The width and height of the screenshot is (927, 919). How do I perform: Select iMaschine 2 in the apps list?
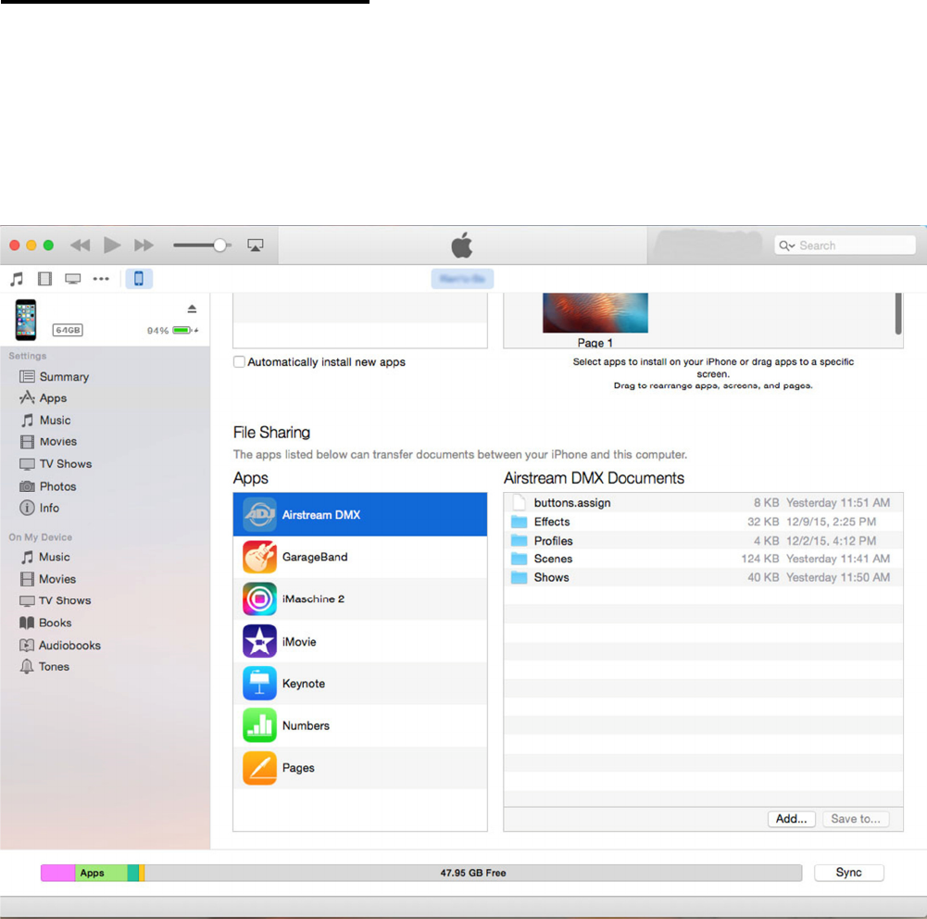pyautogui.click(x=360, y=599)
